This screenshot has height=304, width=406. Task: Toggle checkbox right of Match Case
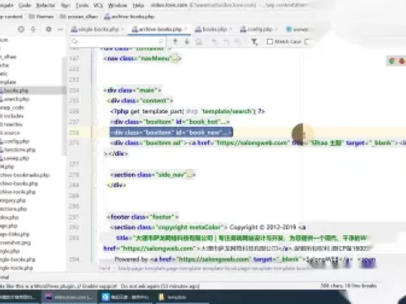tap(307, 41)
